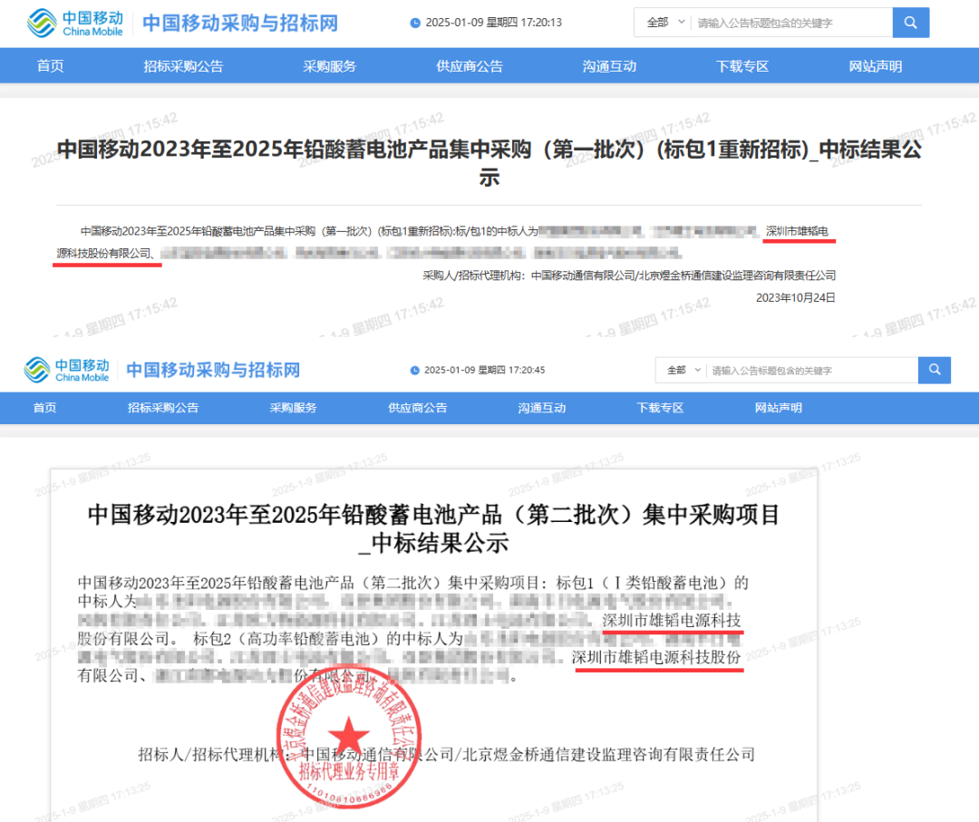The image size is (979, 822).
Task: Open 招标采购公告 in the second navigation bar
Action: (163, 408)
